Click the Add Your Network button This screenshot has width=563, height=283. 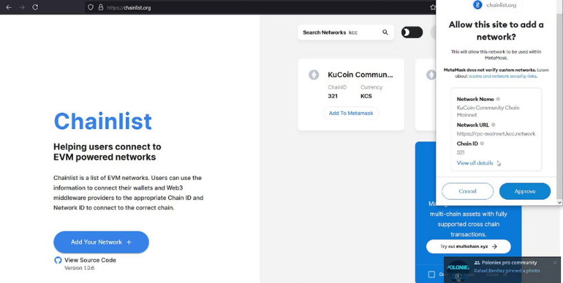[x=101, y=242]
